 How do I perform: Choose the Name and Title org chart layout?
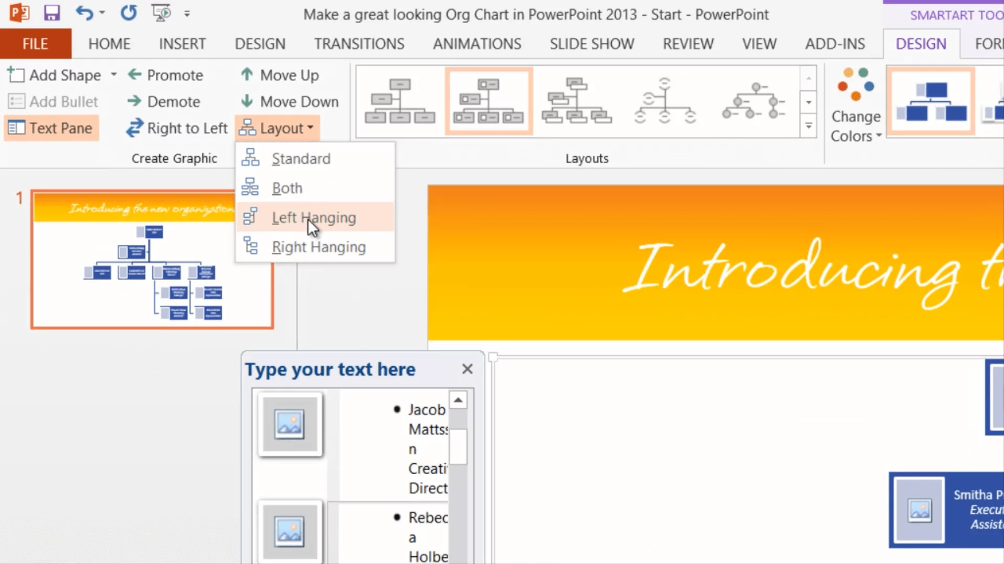click(576, 100)
